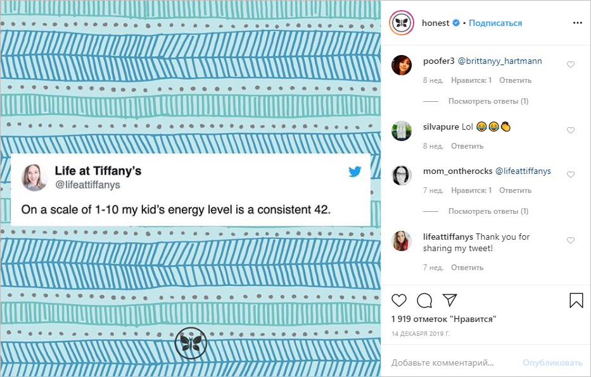The width and height of the screenshot is (591, 377).
Task: Click the tweet image in the post
Action: click(x=190, y=188)
